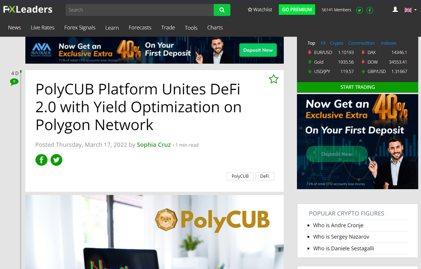
Task: Open the Live Rates menu
Action: pyautogui.click(x=43, y=28)
